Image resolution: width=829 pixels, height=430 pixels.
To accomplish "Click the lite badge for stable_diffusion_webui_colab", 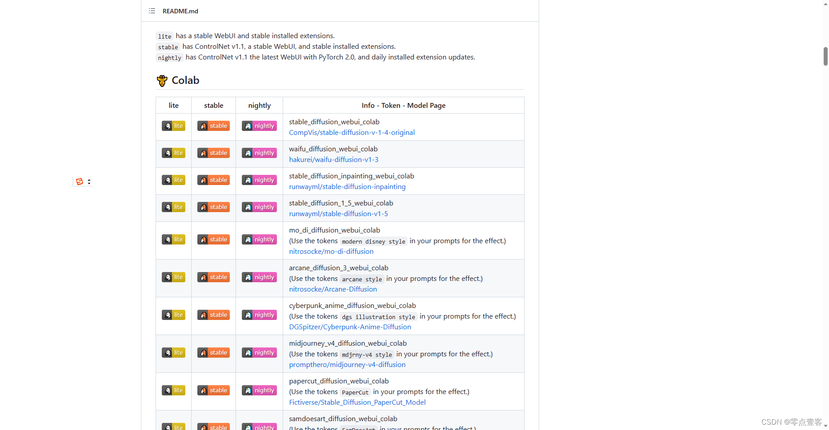I will click(x=173, y=126).
